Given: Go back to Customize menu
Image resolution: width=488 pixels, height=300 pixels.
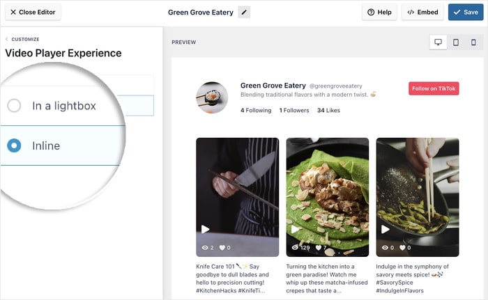Looking at the screenshot, I should (x=22, y=39).
